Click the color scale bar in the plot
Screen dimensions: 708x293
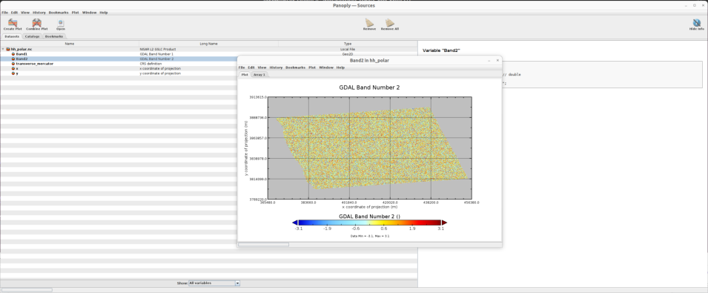(370, 223)
